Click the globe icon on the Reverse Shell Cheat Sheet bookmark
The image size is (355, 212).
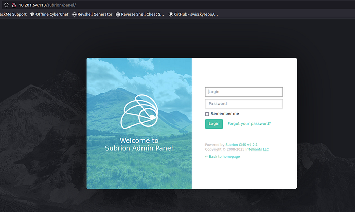pos(118,15)
